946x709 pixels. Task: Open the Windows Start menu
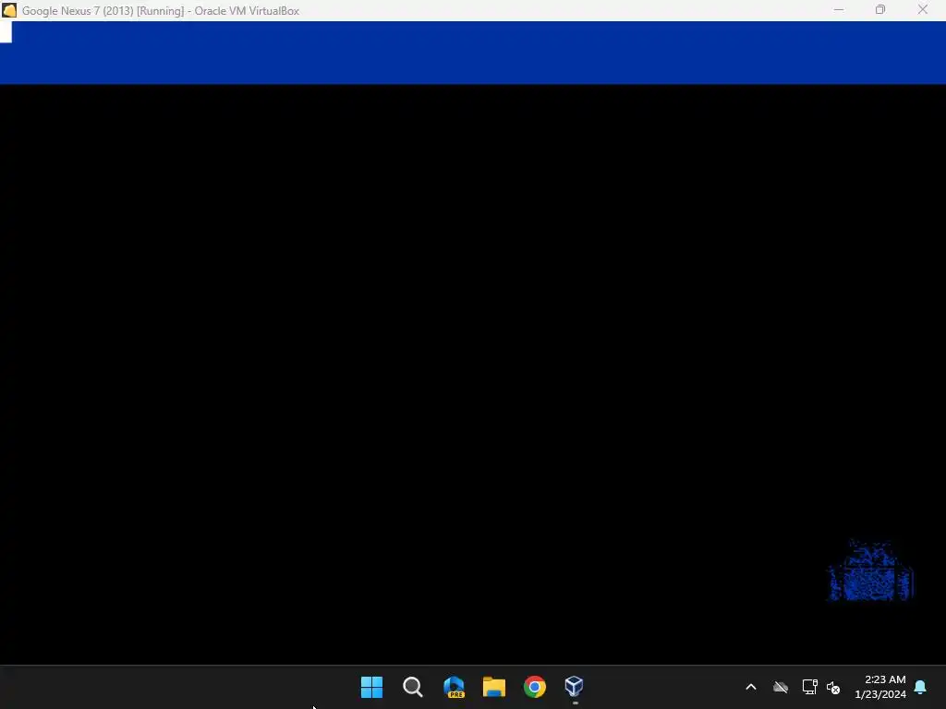click(371, 687)
